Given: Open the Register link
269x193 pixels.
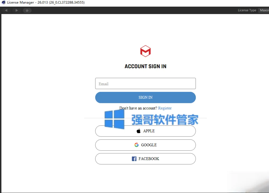Looking at the screenshot, I should pyautogui.click(x=165, y=108).
